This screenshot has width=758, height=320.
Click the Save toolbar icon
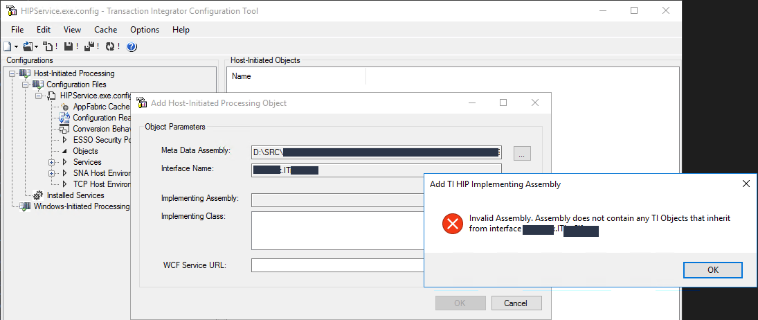[x=68, y=46]
